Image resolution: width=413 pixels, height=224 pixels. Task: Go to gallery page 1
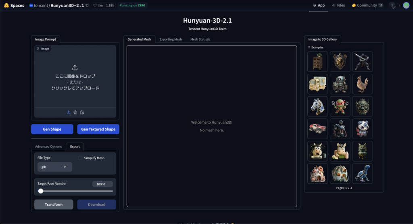(346, 188)
